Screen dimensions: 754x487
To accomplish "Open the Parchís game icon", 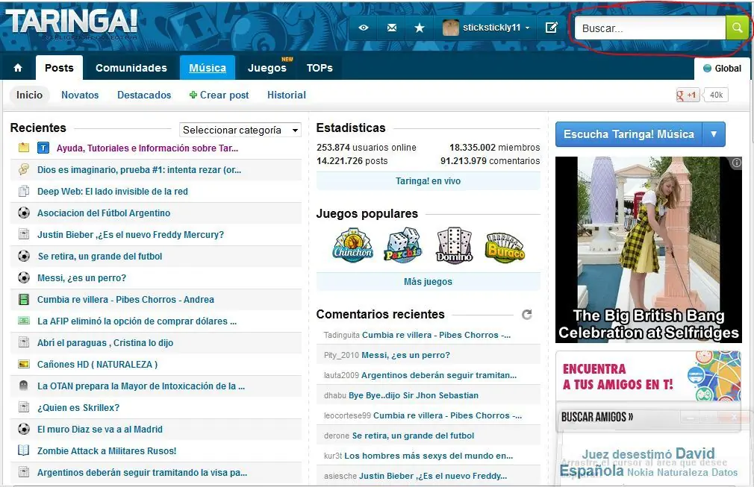I will [403, 245].
